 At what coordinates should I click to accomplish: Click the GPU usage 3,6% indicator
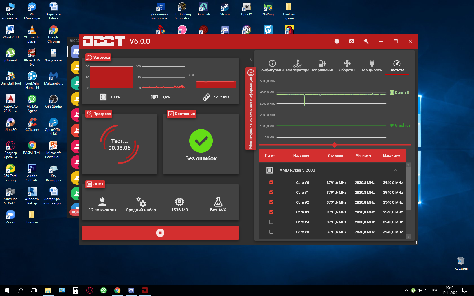pos(160,97)
